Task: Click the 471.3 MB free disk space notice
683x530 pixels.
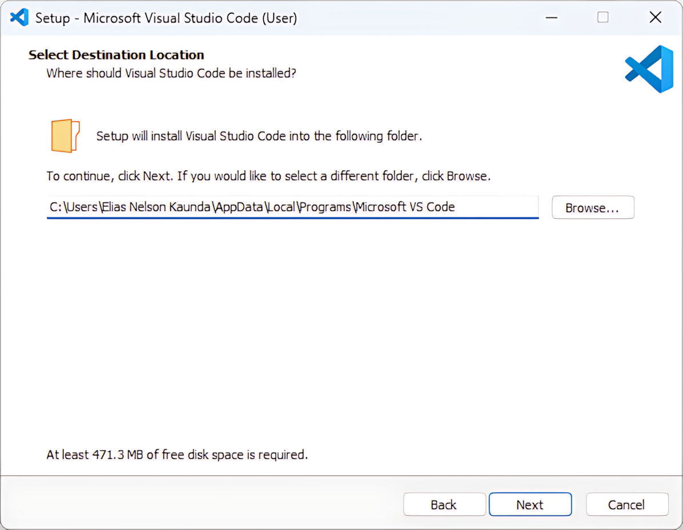Action: tap(176, 455)
